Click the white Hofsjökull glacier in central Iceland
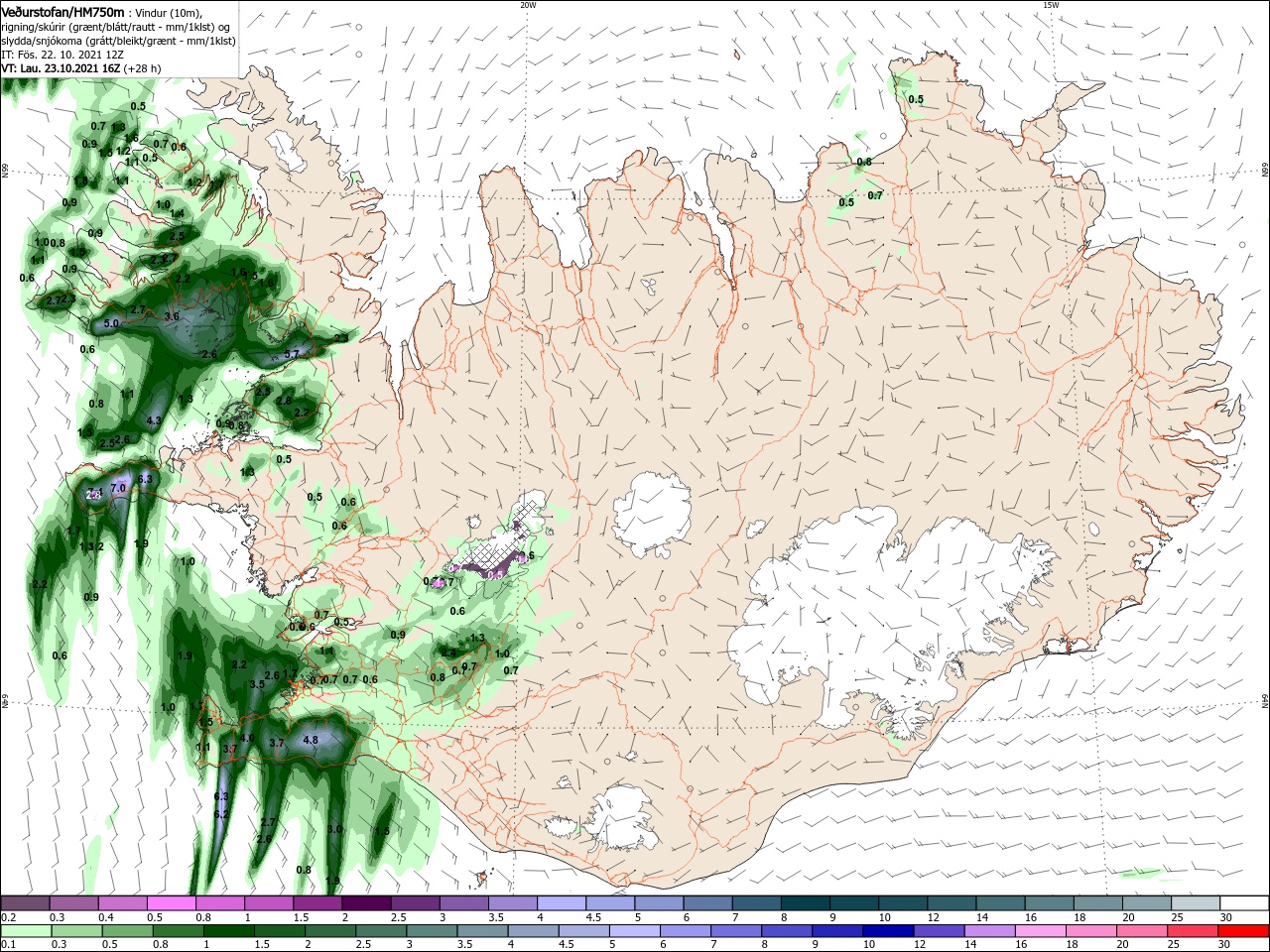Image resolution: width=1270 pixels, height=952 pixels. click(x=652, y=513)
